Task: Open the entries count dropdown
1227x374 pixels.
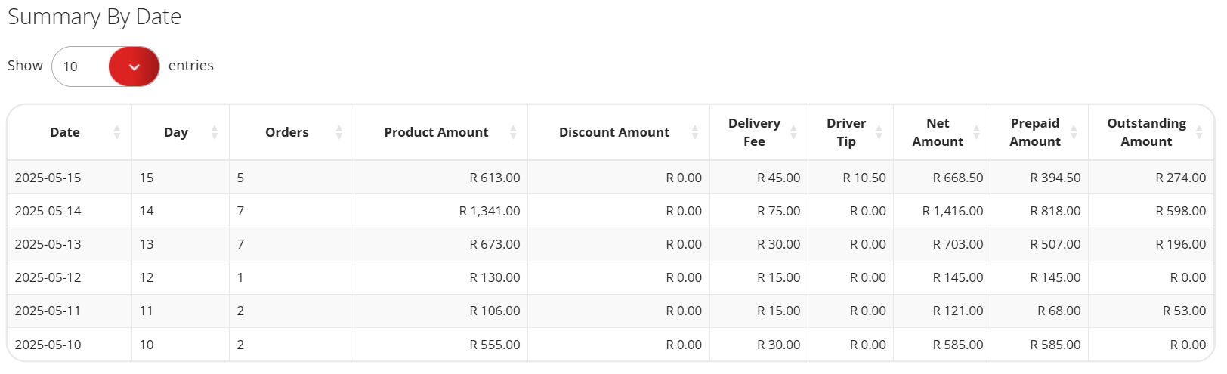Action: pyautogui.click(x=105, y=66)
